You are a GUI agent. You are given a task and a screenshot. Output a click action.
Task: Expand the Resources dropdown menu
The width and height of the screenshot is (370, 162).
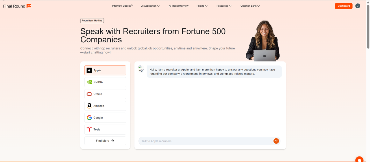click(224, 6)
